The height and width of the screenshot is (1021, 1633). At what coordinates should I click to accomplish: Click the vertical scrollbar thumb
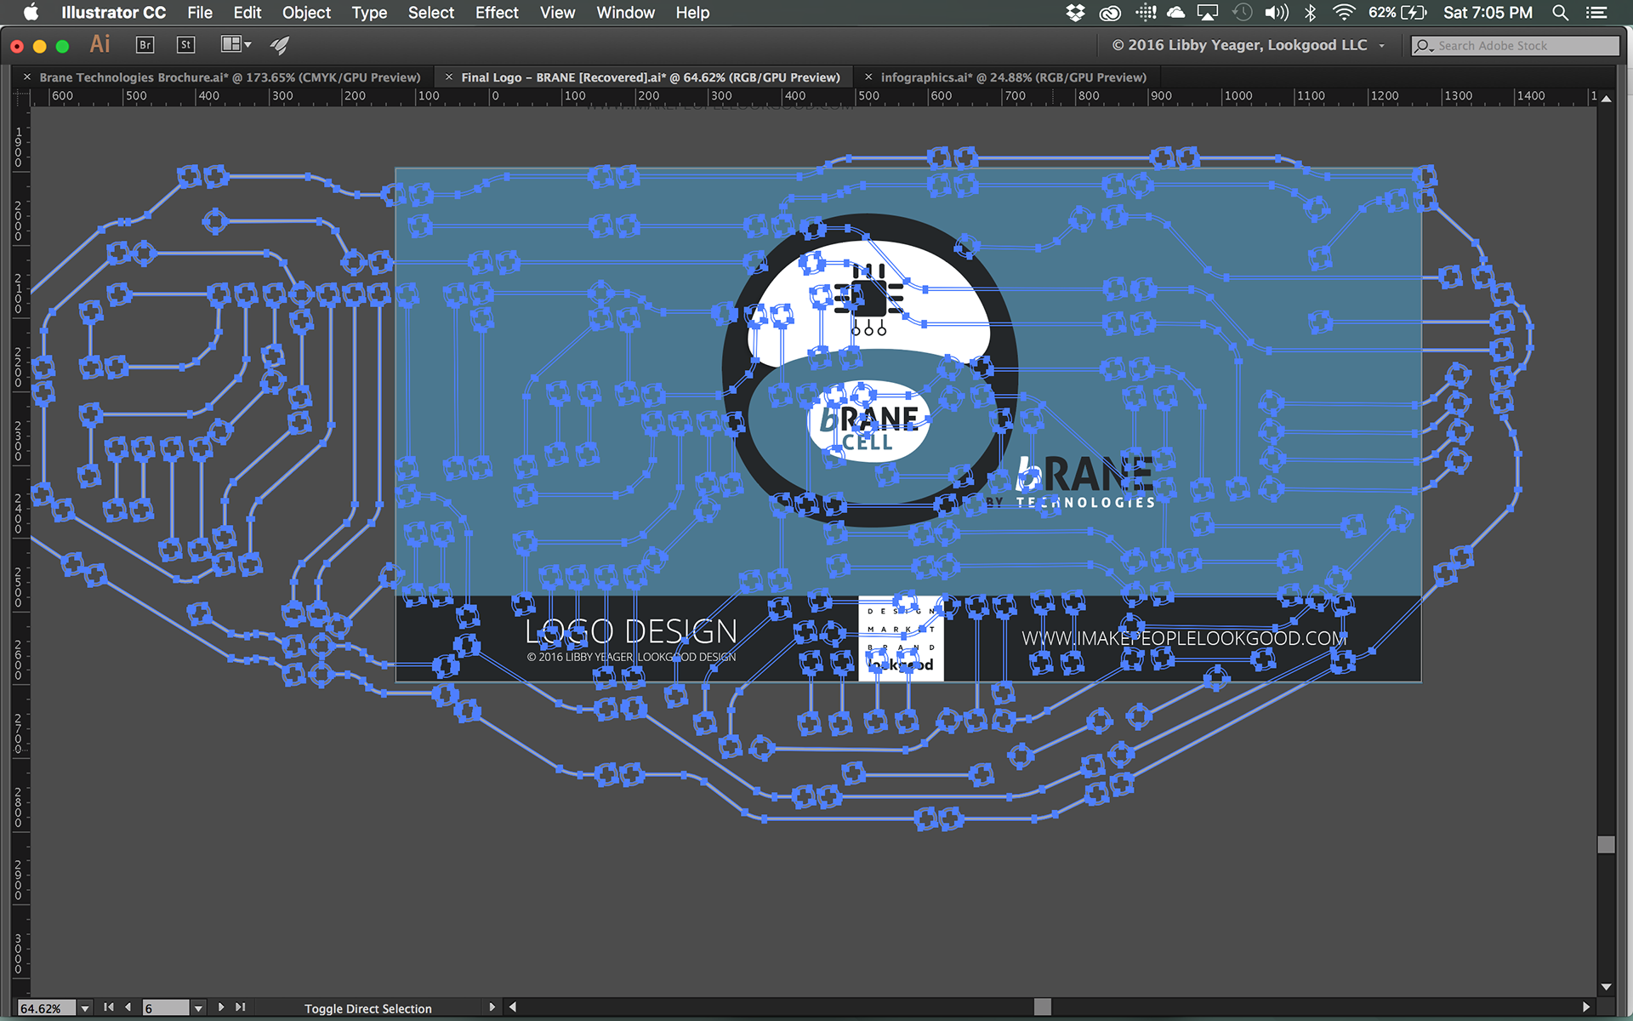click(x=1606, y=844)
